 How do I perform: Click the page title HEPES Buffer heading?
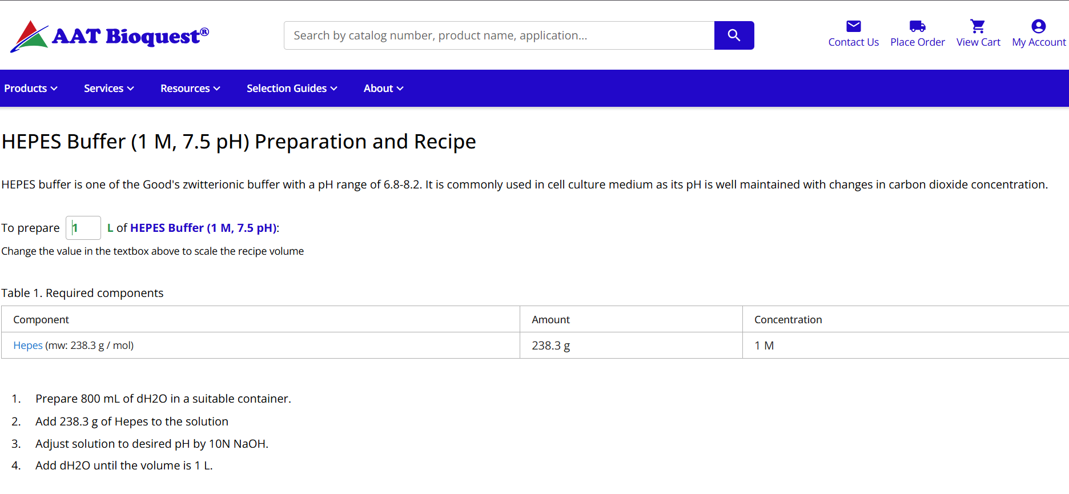(239, 142)
